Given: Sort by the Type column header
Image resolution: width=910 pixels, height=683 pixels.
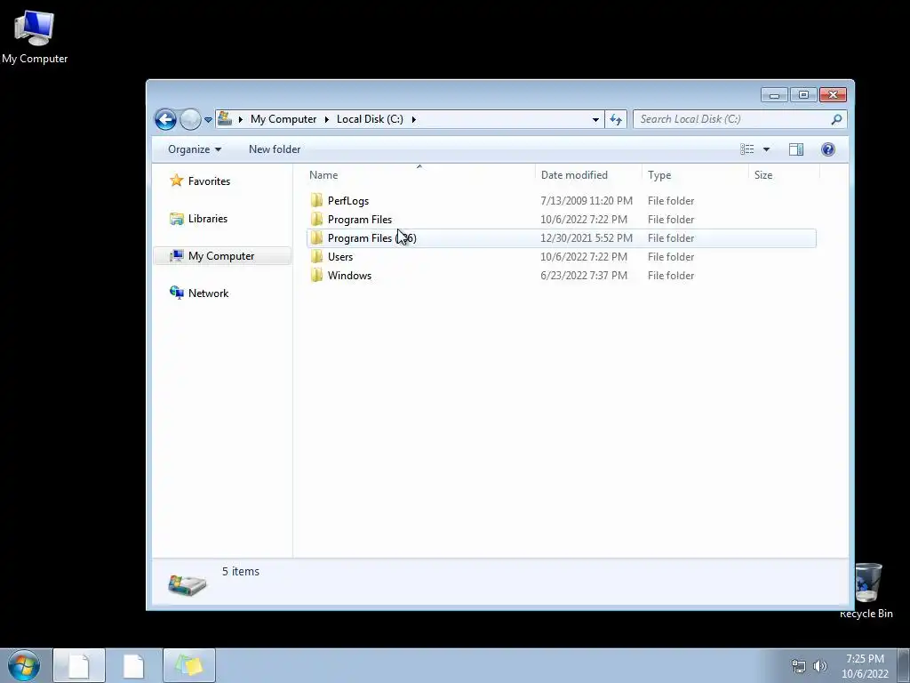Looking at the screenshot, I should pos(695,175).
